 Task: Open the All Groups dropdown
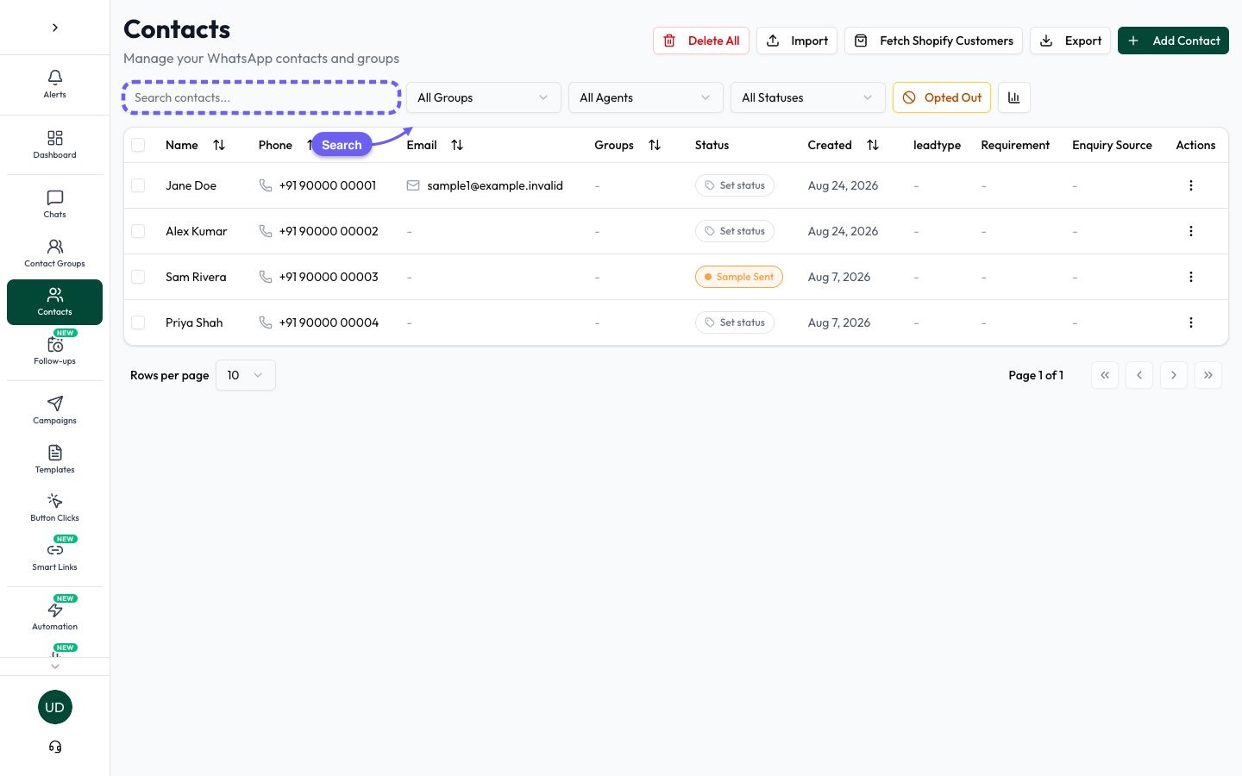coord(483,97)
